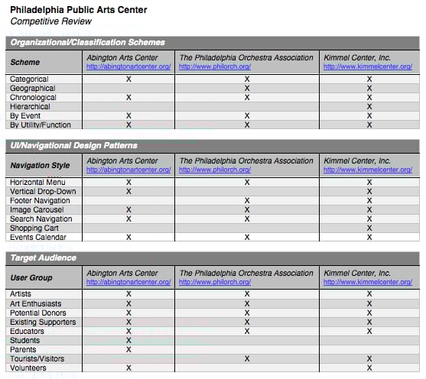Viewport: 426px width, 379px height.
Task: Click the X for Footer Navigation under Philadelphia Orchestra
Action: tap(247, 201)
